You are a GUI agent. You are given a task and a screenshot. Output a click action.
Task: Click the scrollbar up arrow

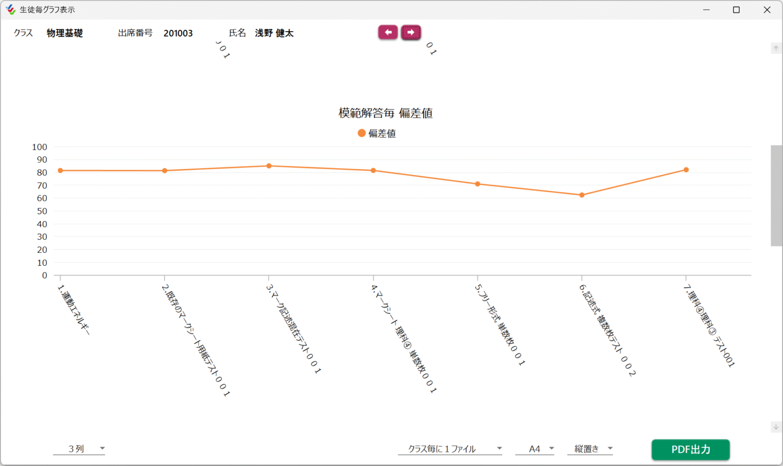[776, 48]
